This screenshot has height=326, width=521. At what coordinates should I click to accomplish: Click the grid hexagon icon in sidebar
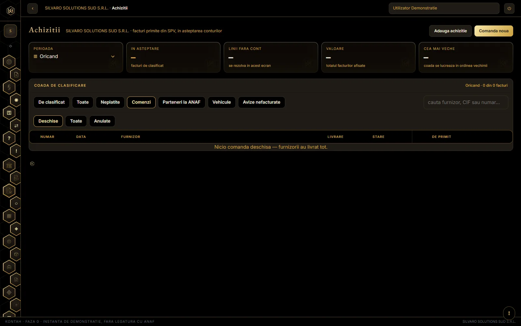tap(9, 216)
